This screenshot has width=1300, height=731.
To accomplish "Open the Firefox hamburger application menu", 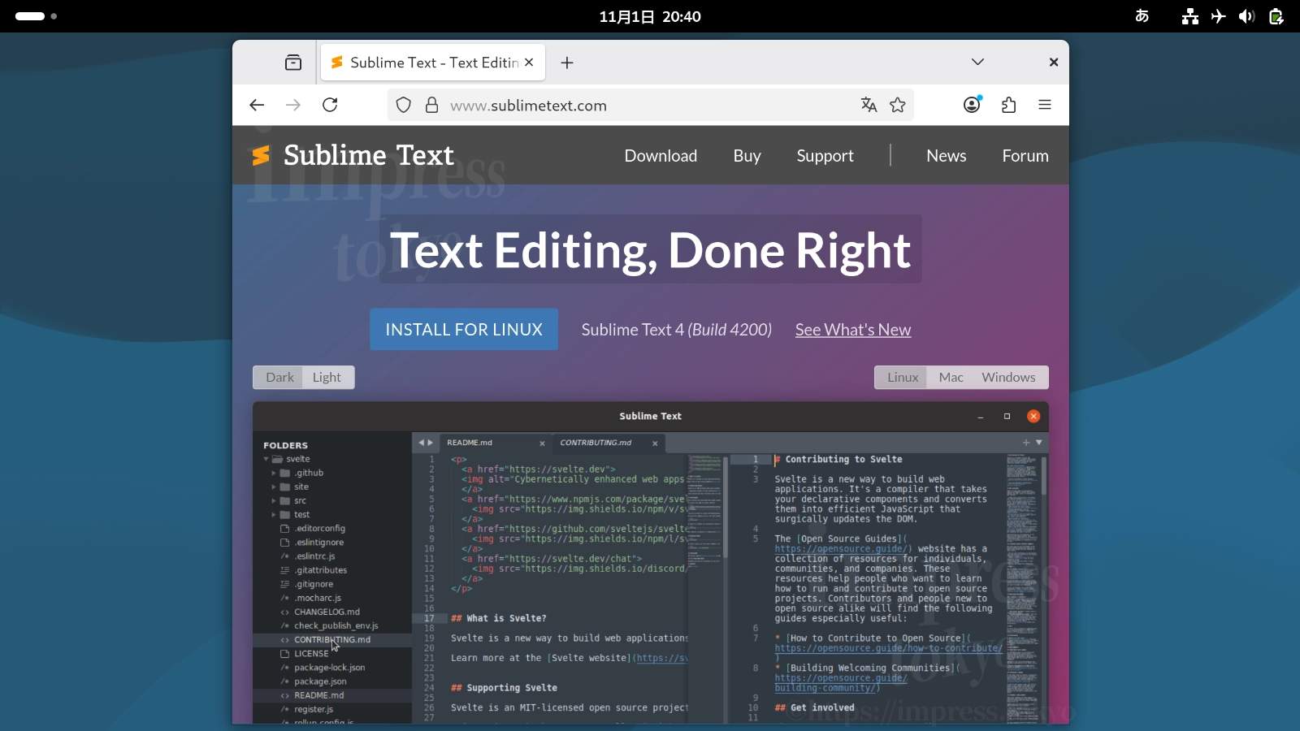I will coord(1045,105).
